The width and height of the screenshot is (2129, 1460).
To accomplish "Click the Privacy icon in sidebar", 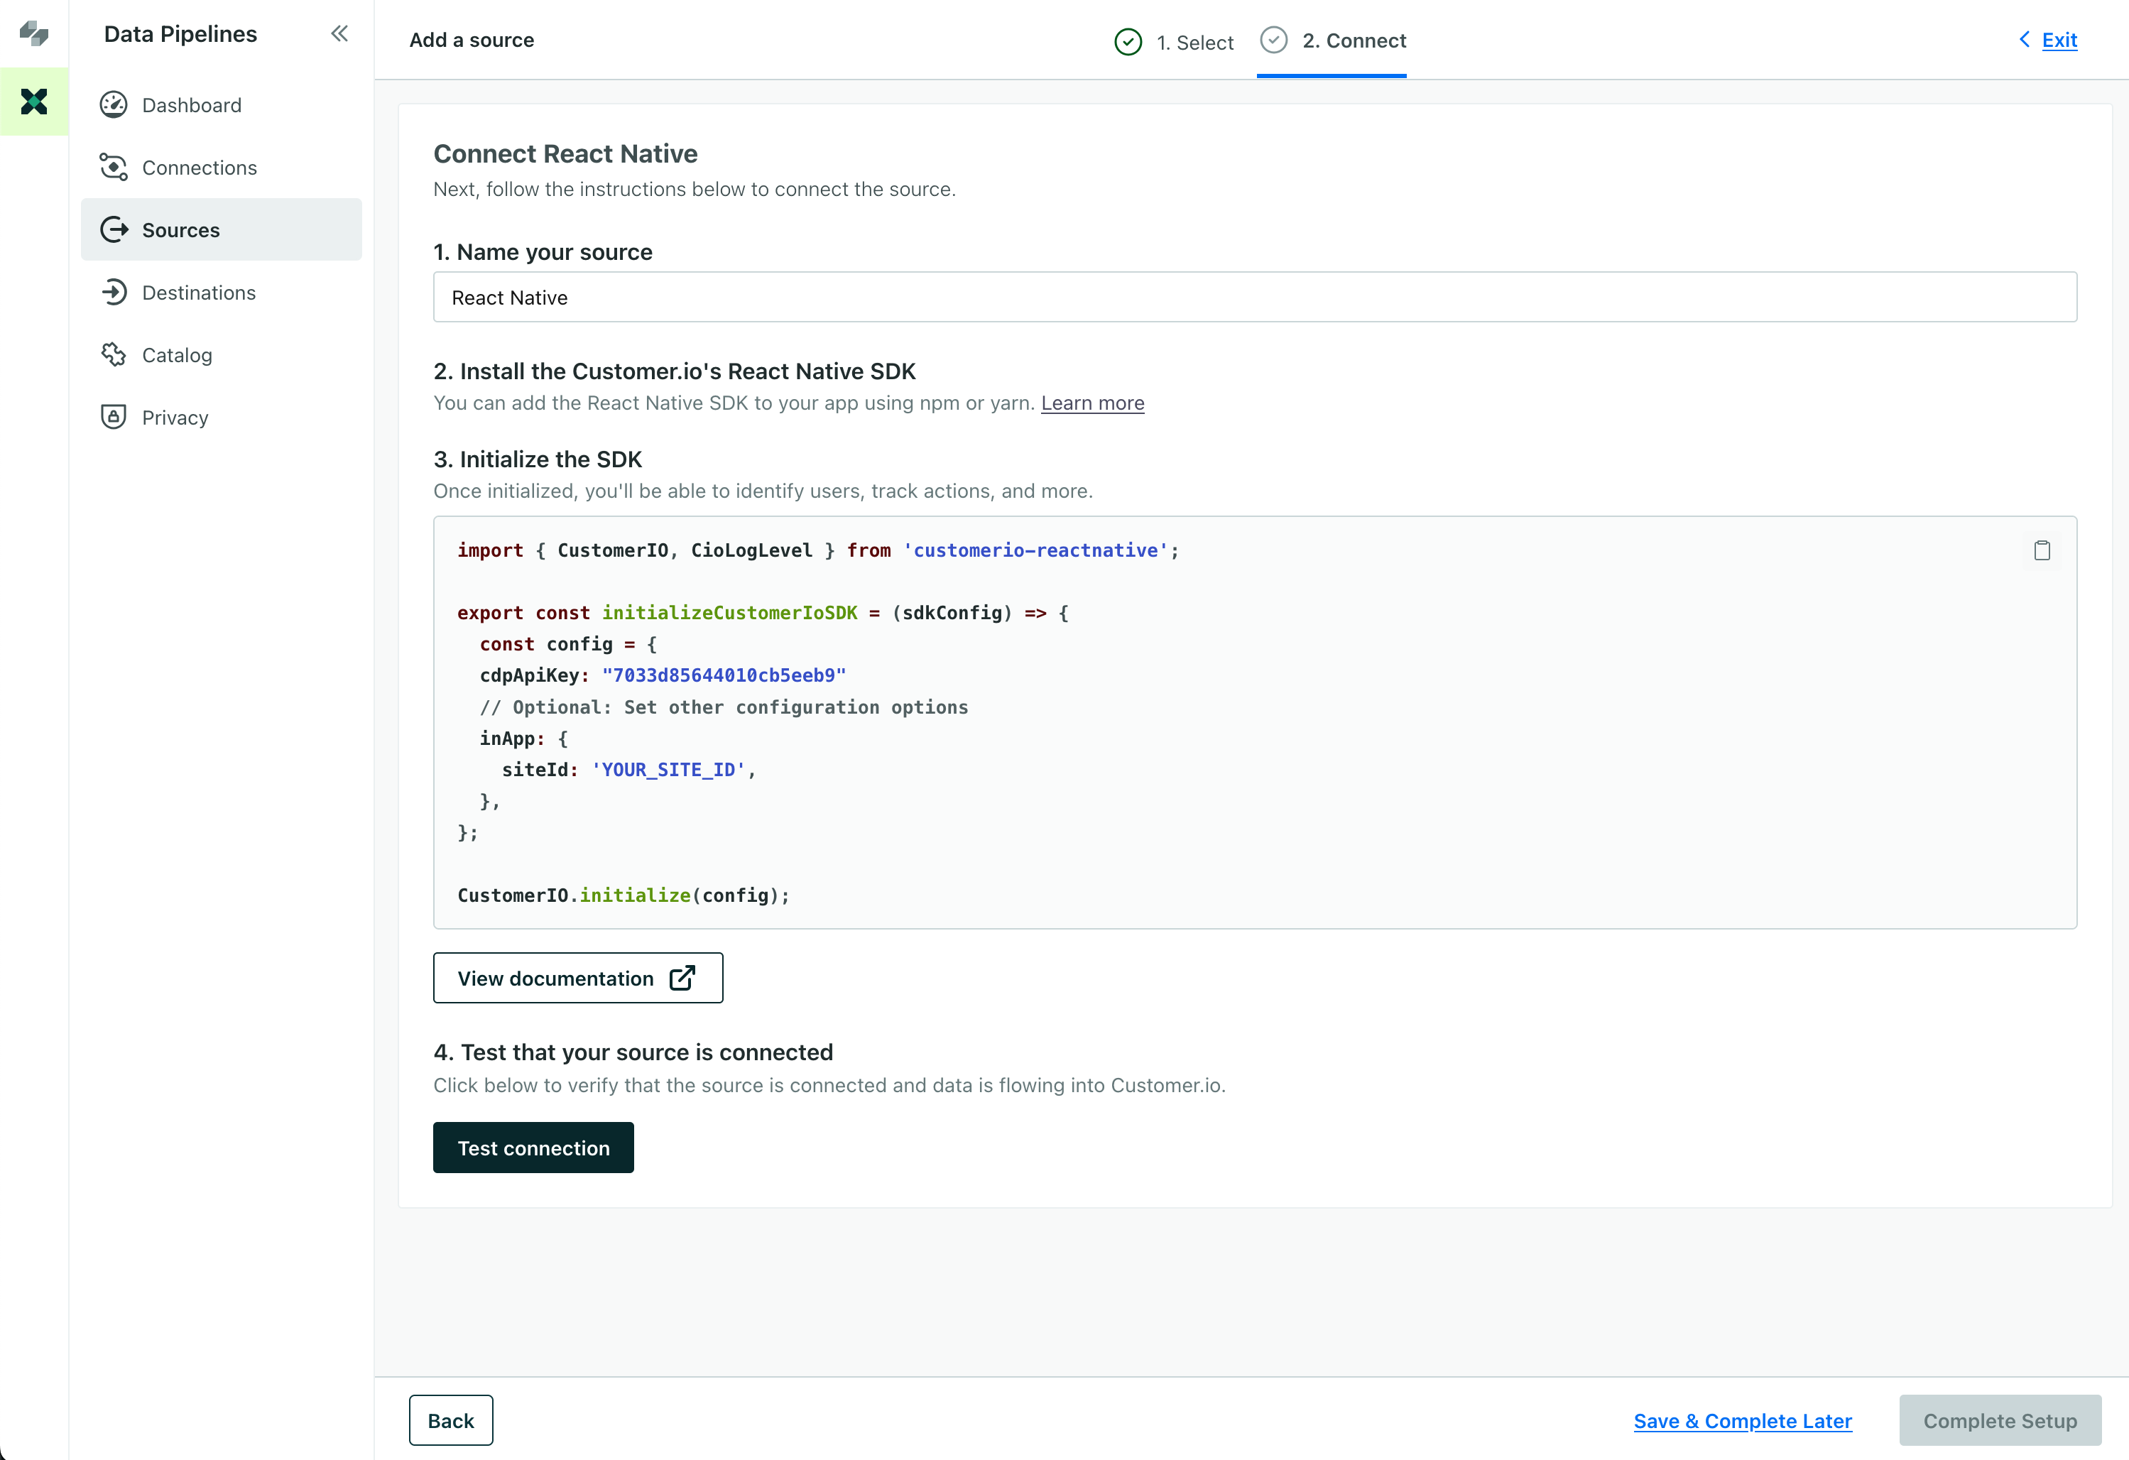I will click(111, 417).
